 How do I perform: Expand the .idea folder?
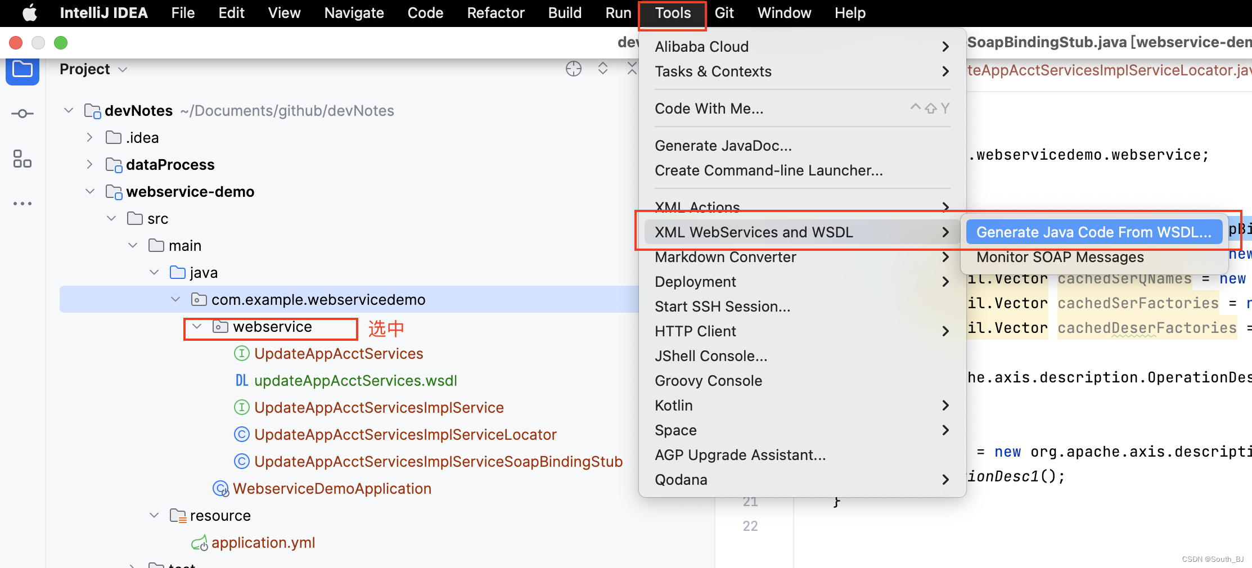[90, 138]
